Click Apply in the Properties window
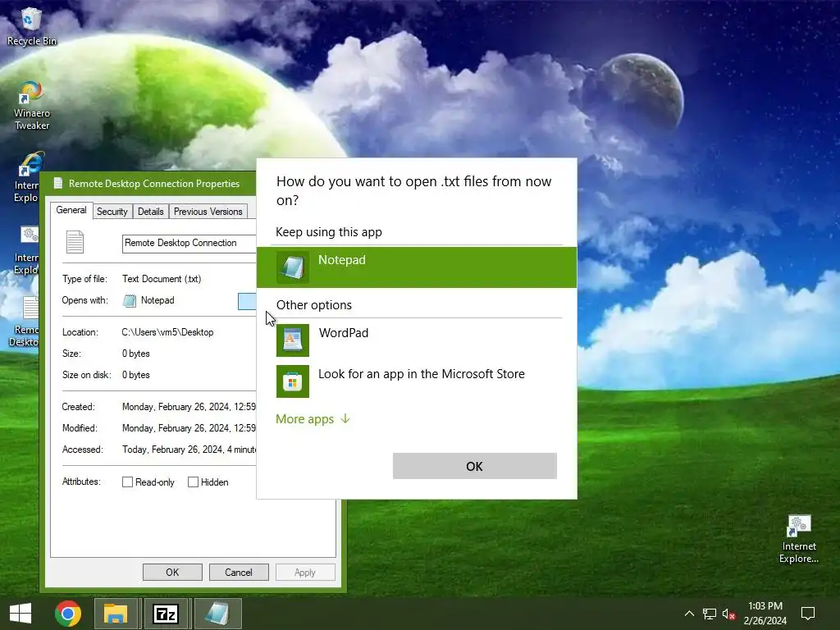This screenshot has height=630, width=840. tap(305, 572)
